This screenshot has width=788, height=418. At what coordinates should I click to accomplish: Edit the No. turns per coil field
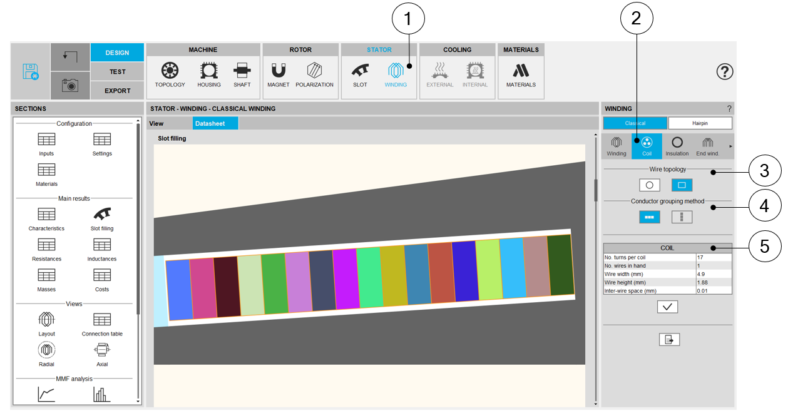point(713,257)
